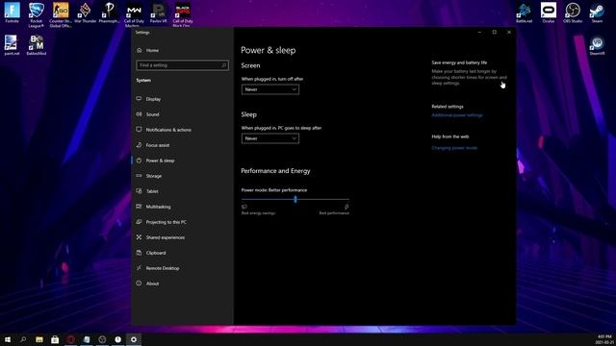Click the Performance and Energy heading
This screenshot has width=616, height=346.
click(275, 171)
